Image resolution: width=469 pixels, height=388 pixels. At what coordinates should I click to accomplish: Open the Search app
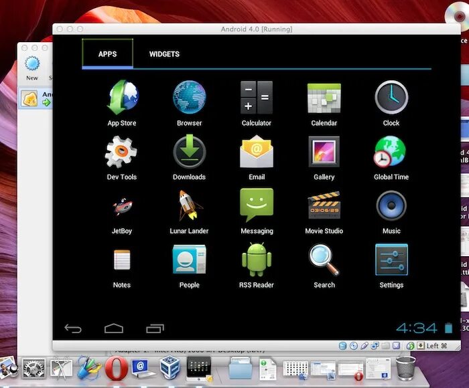pos(324,266)
